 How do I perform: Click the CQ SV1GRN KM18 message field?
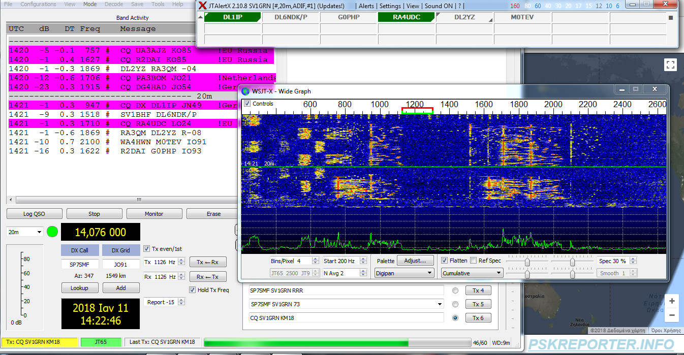(346, 317)
